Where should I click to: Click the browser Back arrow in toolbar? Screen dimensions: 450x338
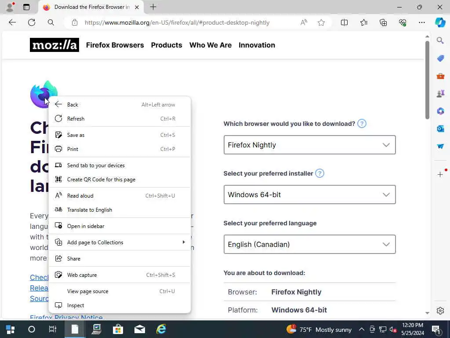click(x=12, y=22)
